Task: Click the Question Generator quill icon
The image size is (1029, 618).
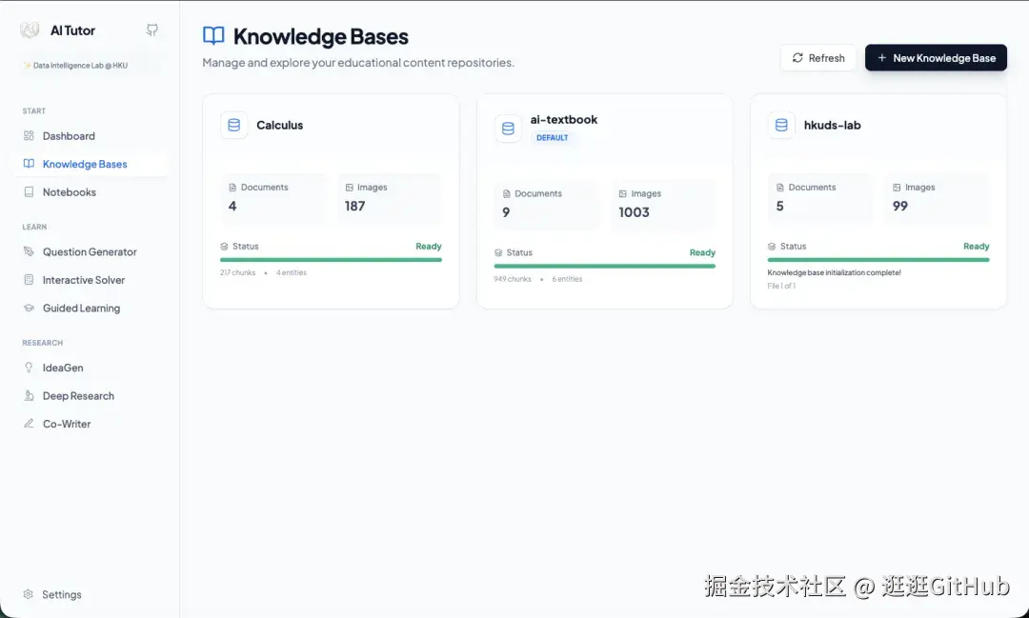Action: [30, 251]
